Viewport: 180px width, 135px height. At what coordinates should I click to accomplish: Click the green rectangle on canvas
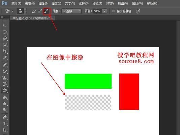[88, 81]
